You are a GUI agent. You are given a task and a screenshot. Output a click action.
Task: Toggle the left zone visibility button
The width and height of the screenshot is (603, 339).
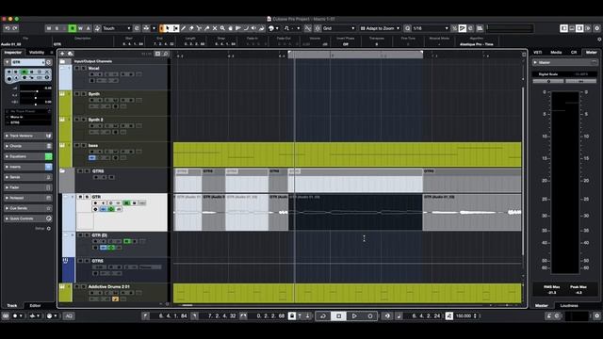pyautogui.click(x=563, y=28)
